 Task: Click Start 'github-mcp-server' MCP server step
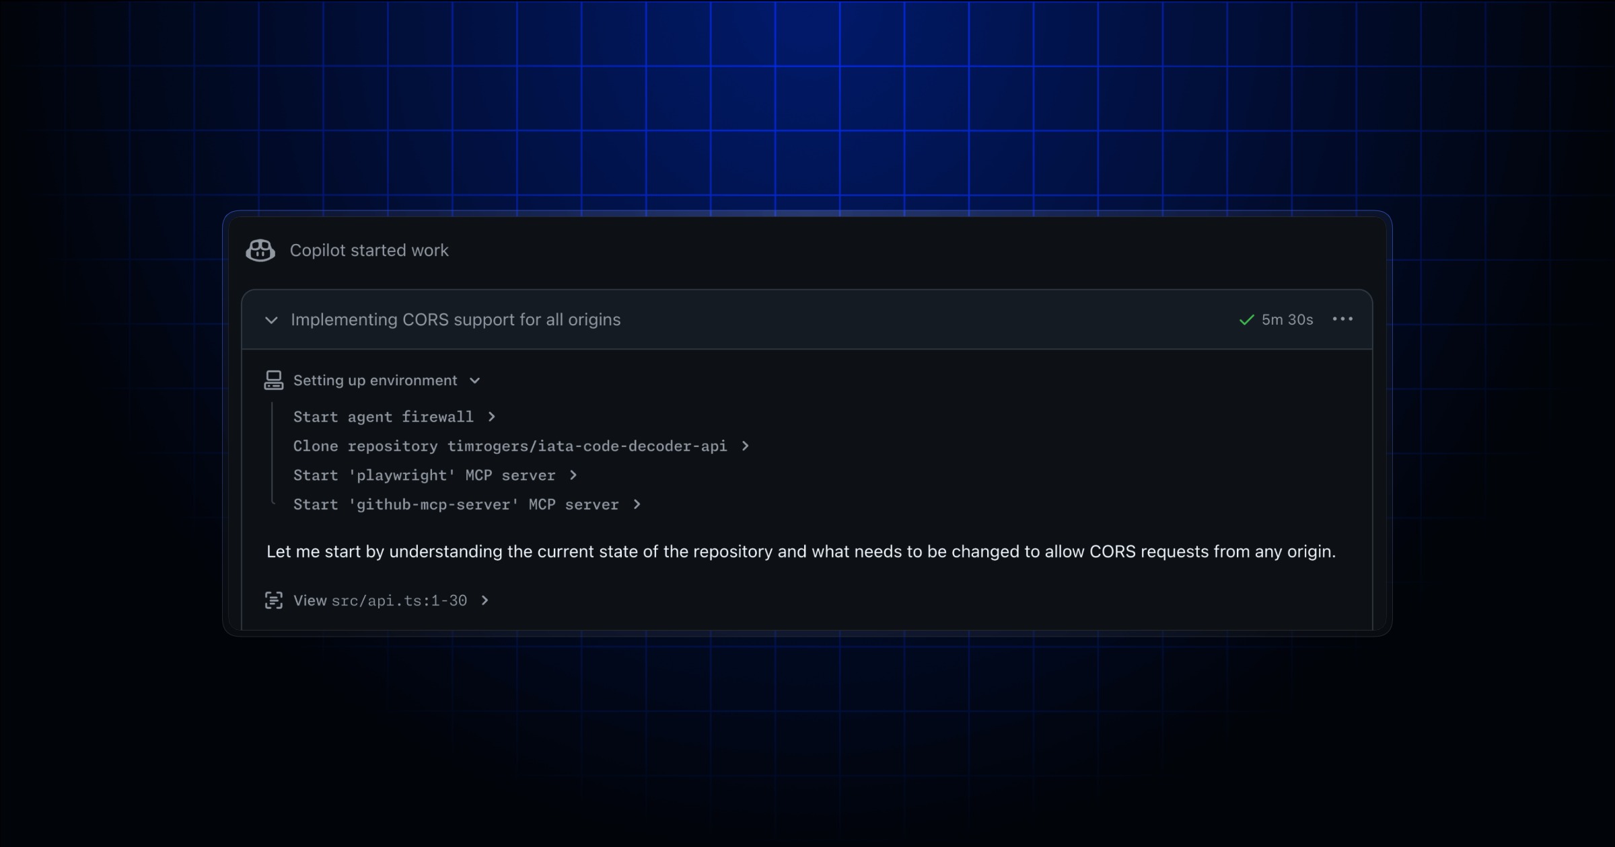pyautogui.click(x=456, y=504)
